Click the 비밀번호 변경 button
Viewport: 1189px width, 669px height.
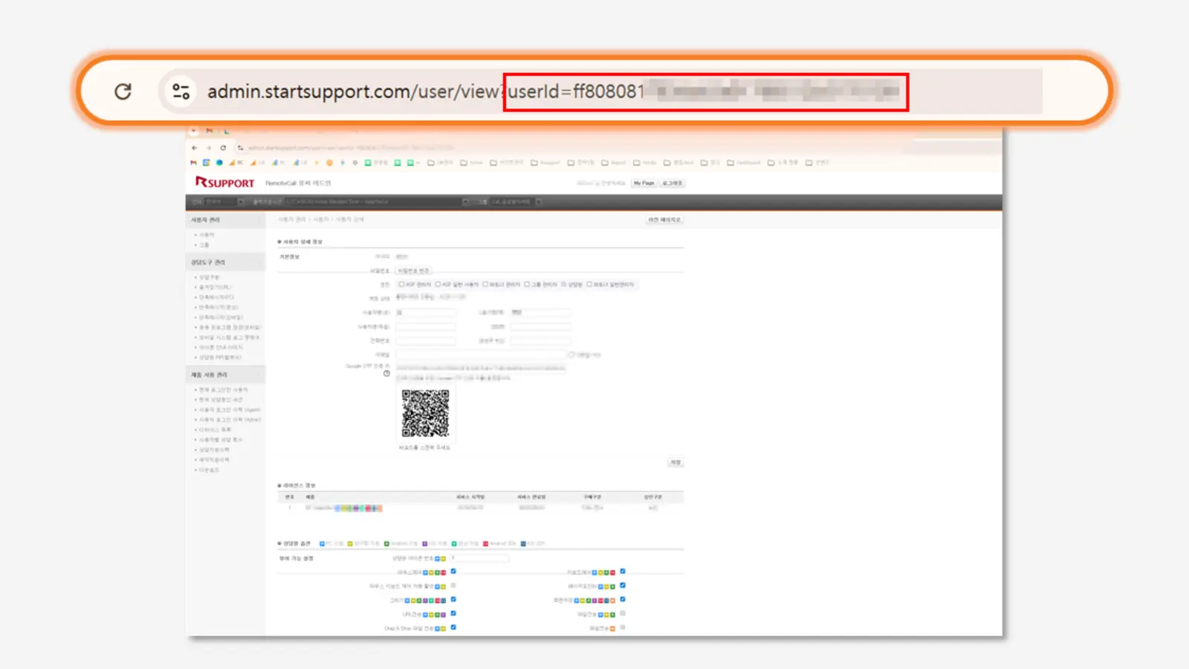(x=412, y=270)
